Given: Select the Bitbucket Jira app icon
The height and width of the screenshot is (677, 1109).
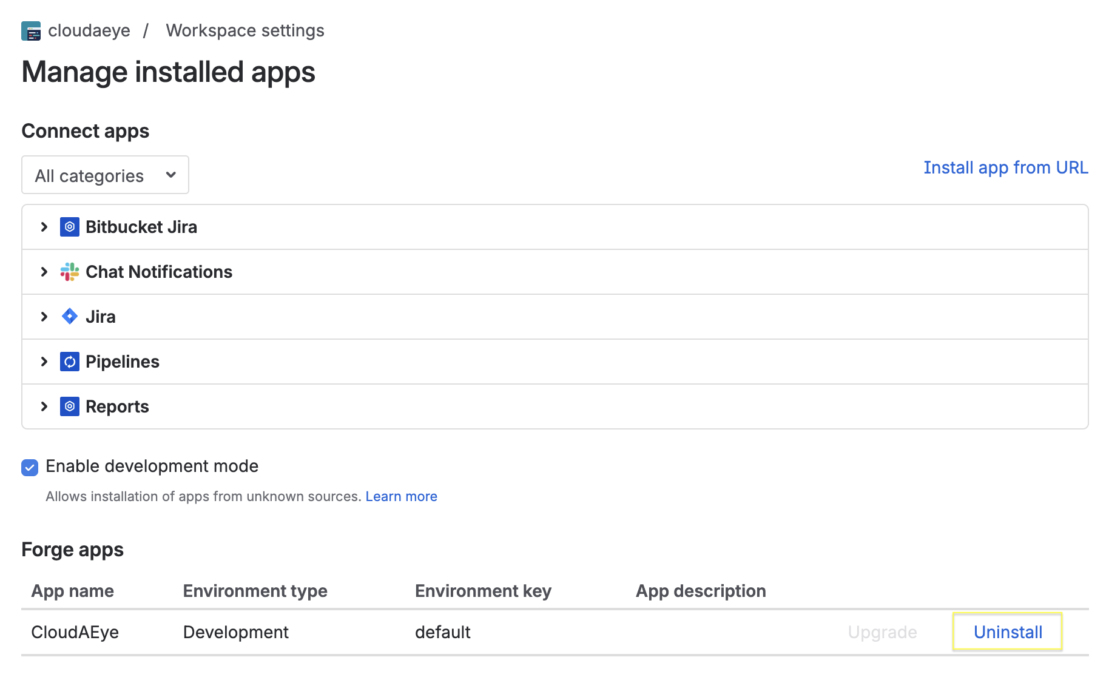Looking at the screenshot, I should click(x=70, y=226).
